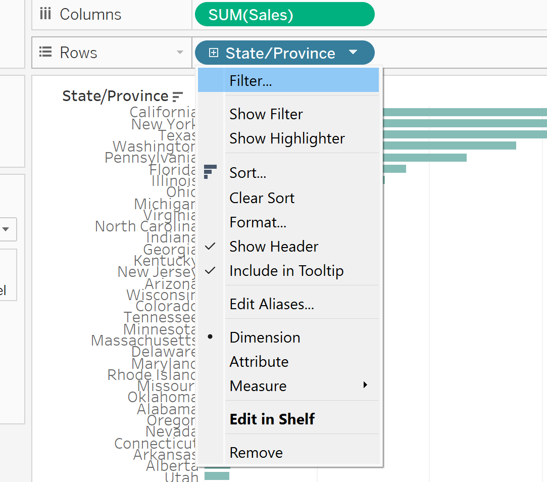Click the Columns shelf icon

pyautogui.click(x=45, y=14)
